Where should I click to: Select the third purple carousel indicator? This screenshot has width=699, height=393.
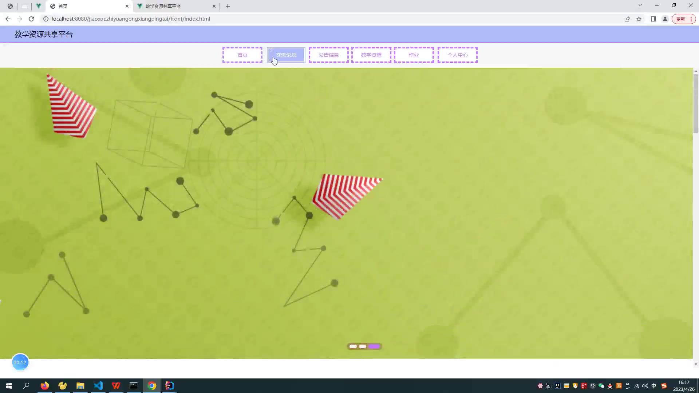pos(374,346)
